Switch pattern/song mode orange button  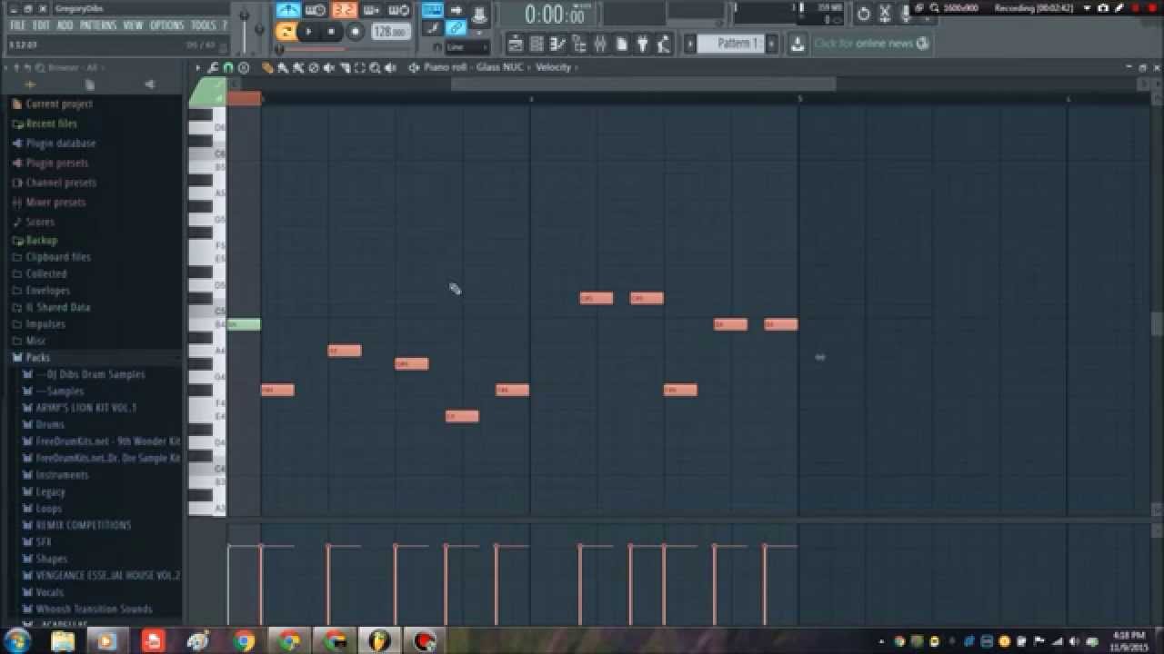click(x=286, y=32)
